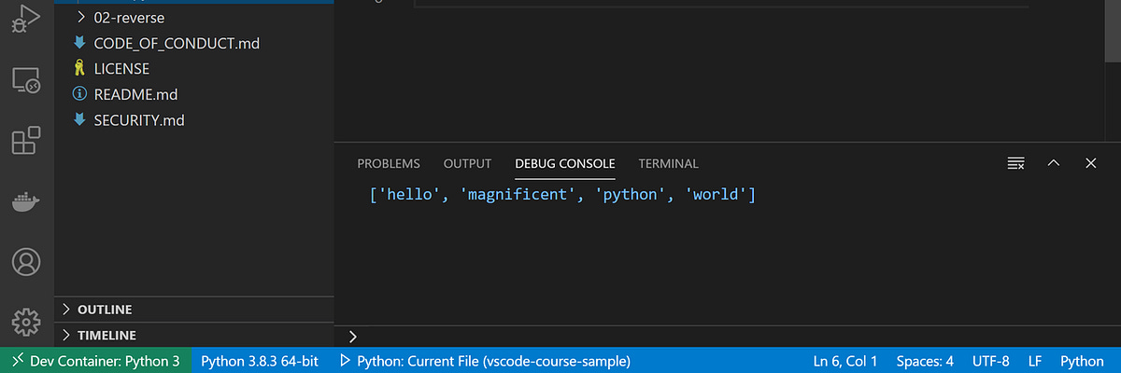This screenshot has height=373, width=1121.
Task: Go to line via Ln 6, Col 1
Action: click(x=845, y=361)
